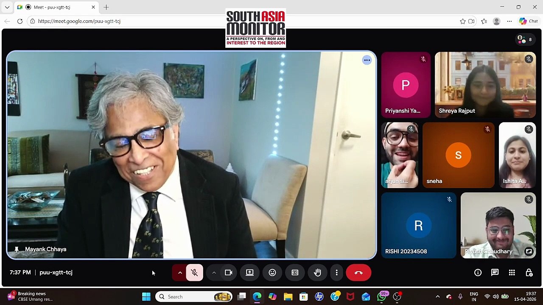Select the sneha participant tile
The width and height of the screenshot is (543, 305).
[459, 155]
